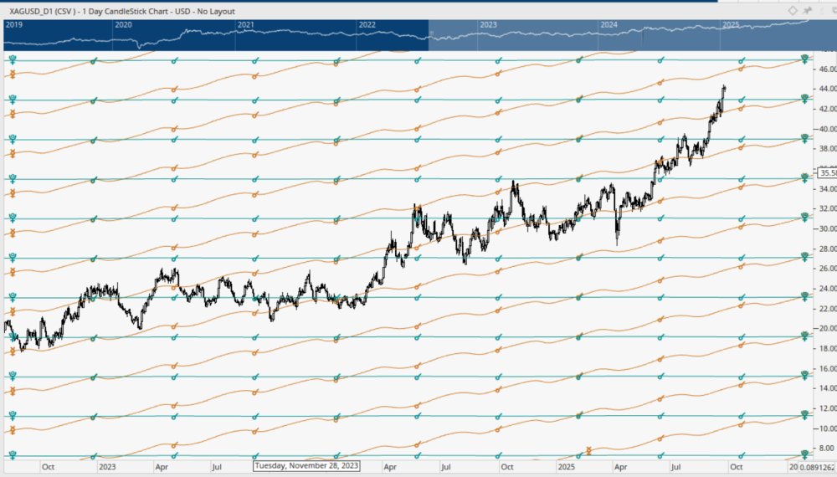This screenshot has width=837, height=477.
Task: Select the topmost teal planet glyph on the left edge
Action: pos(13,59)
